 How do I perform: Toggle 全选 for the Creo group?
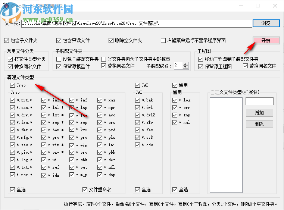pos(12,189)
